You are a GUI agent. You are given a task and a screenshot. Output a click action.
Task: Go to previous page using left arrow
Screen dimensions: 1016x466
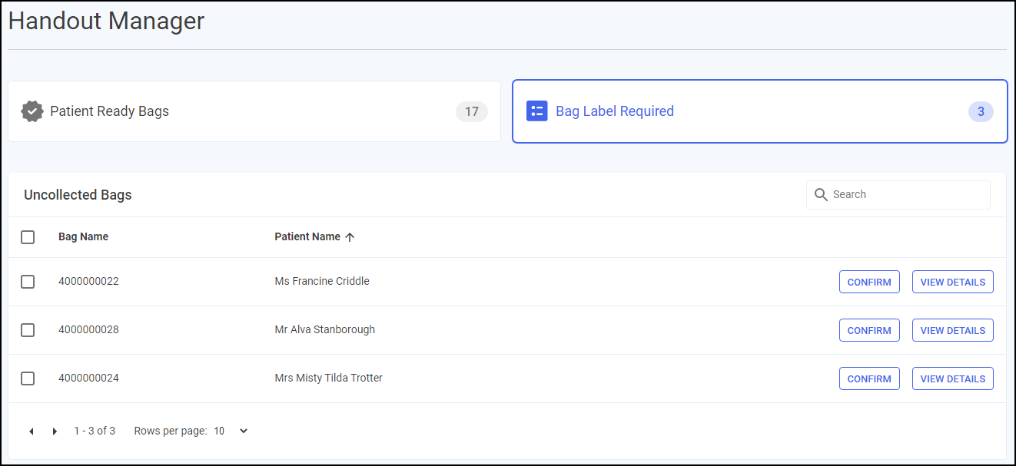point(32,431)
